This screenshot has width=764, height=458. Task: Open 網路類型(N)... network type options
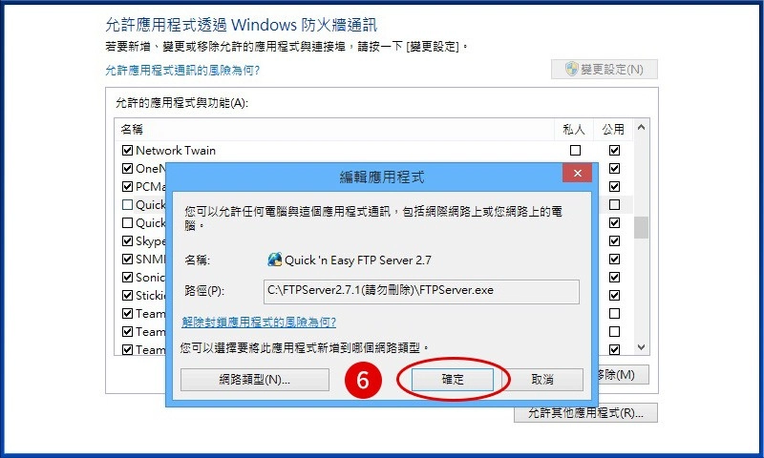(255, 380)
